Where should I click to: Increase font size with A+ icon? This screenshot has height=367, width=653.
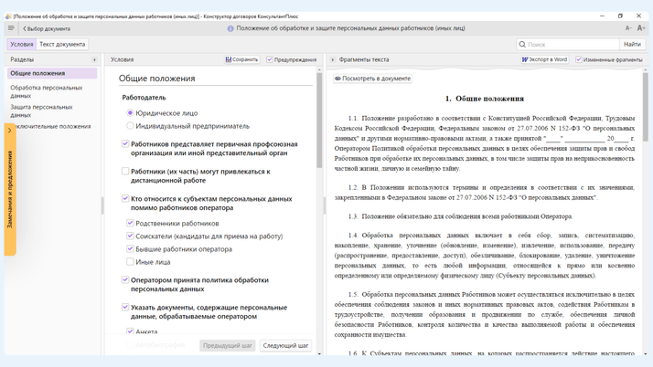(x=641, y=28)
